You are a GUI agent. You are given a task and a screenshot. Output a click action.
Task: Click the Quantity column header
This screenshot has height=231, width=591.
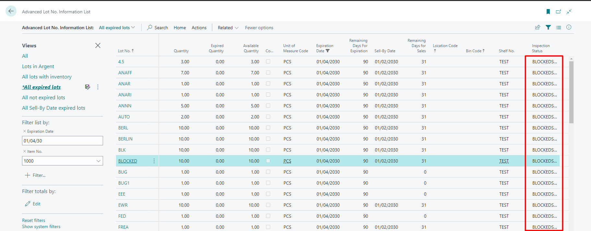pyautogui.click(x=181, y=51)
